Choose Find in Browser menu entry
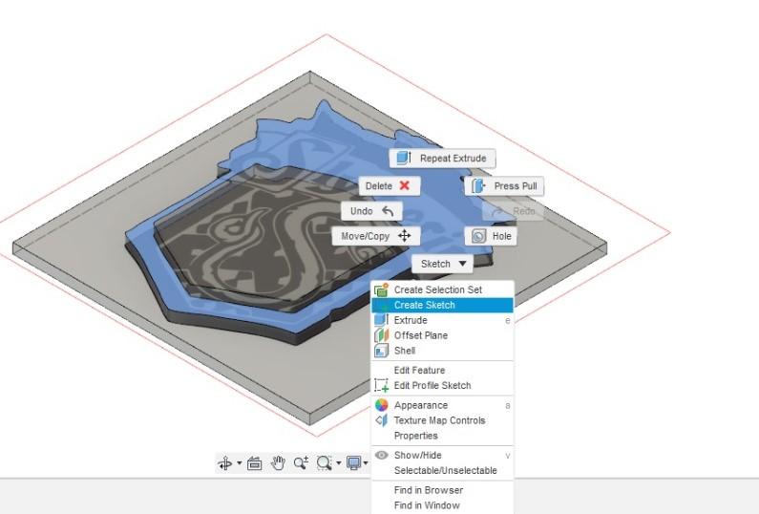 point(442,490)
